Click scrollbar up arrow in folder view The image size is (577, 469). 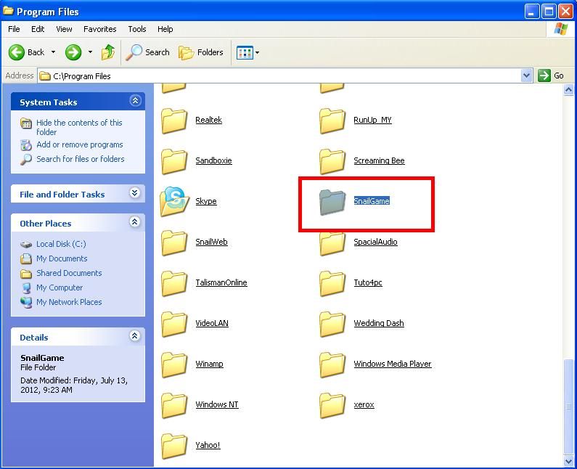coord(568,89)
